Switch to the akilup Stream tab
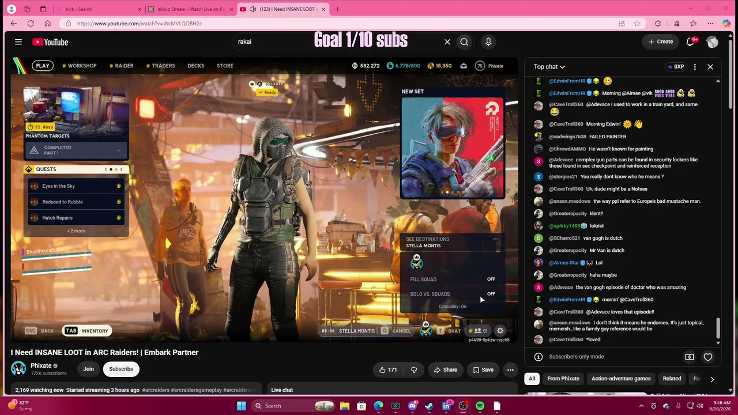This screenshot has height=415, width=738. pos(190,9)
